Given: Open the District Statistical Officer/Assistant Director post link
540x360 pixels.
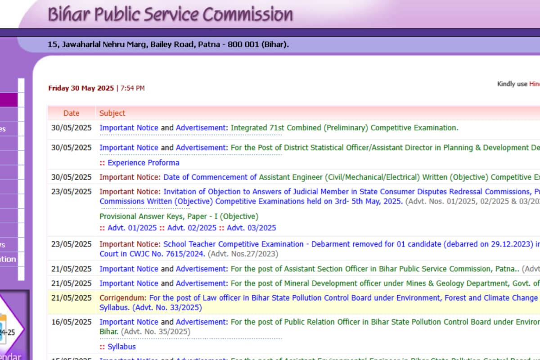Looking at the screenshot, I should pyautogui.click(x=385, y=148).
